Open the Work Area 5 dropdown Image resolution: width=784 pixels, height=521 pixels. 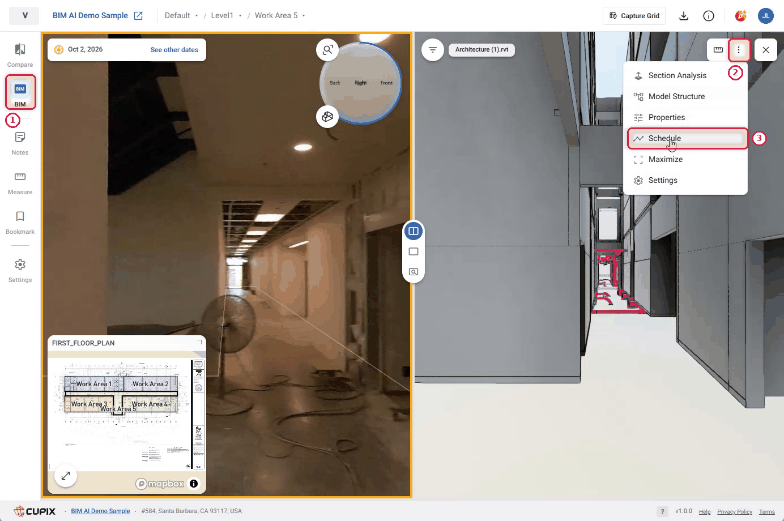point(280,16)
